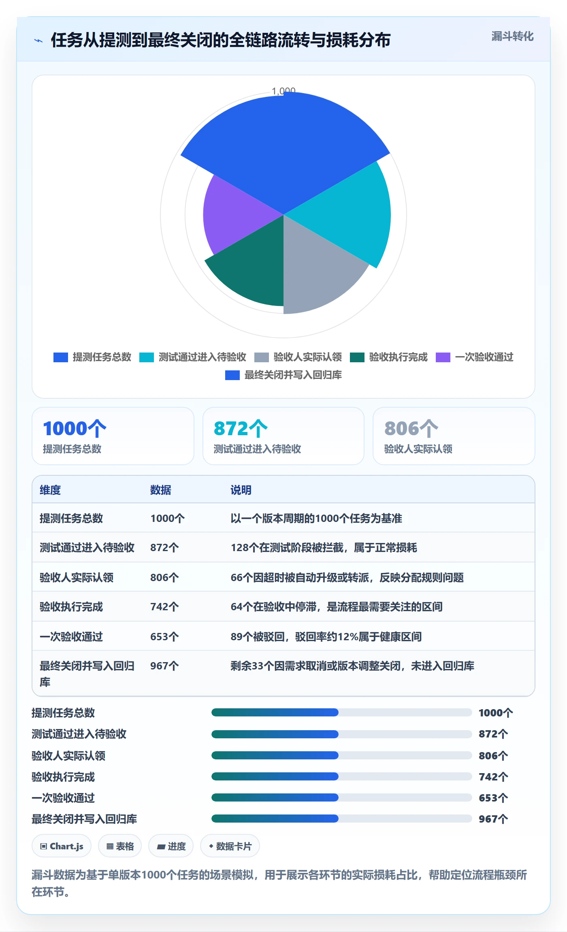Click the 数据卡片 tag chip
The width and height of the screenshot is (567, 932).
click(230, 846)
